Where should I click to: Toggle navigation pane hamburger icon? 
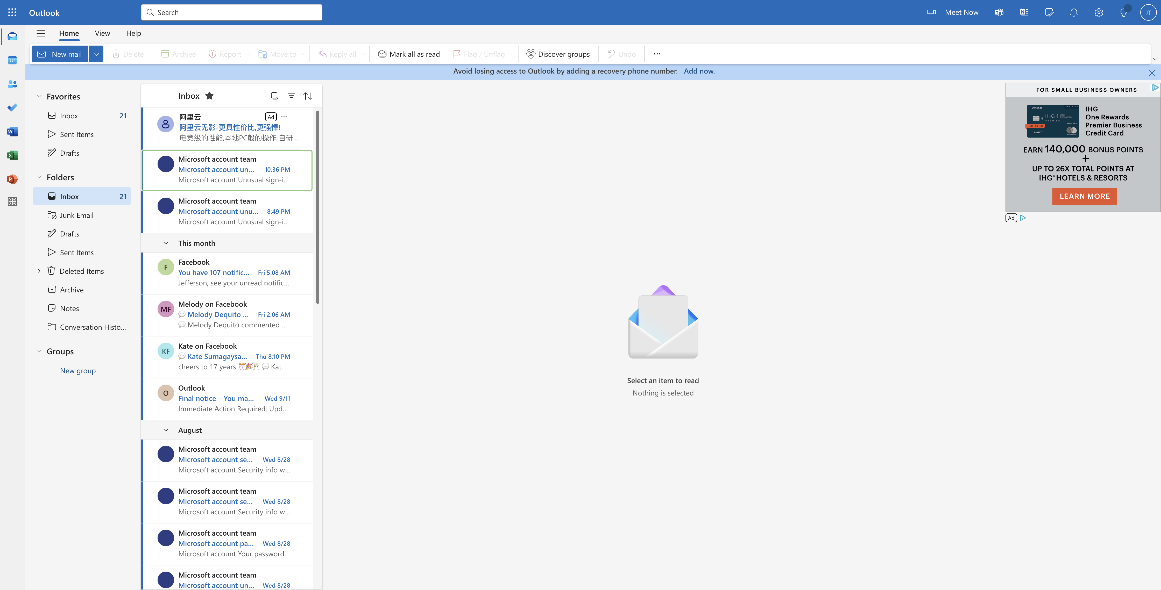[41, 33]
